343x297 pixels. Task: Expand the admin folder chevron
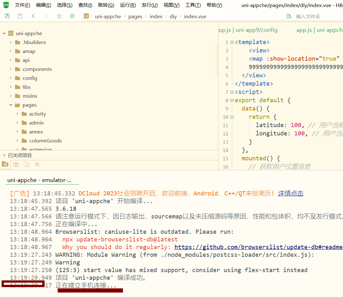17,123
